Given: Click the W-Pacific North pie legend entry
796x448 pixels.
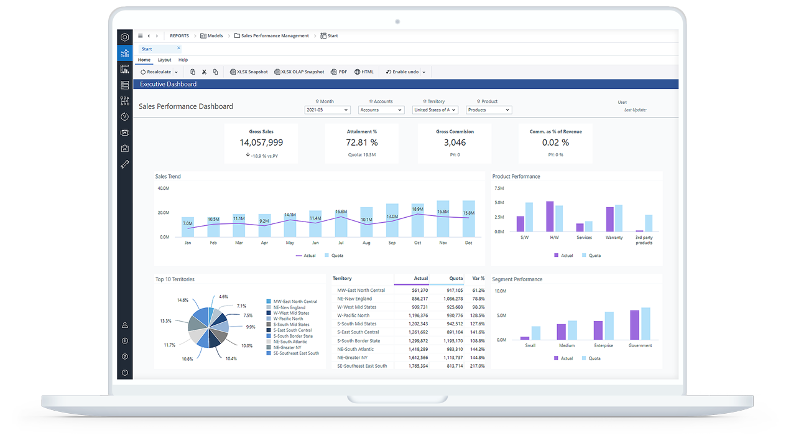Looking at the screenshot, I should click(284, 319).
